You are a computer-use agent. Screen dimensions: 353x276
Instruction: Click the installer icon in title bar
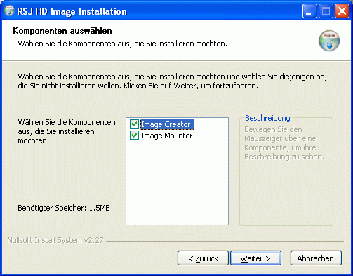(9, 11)
